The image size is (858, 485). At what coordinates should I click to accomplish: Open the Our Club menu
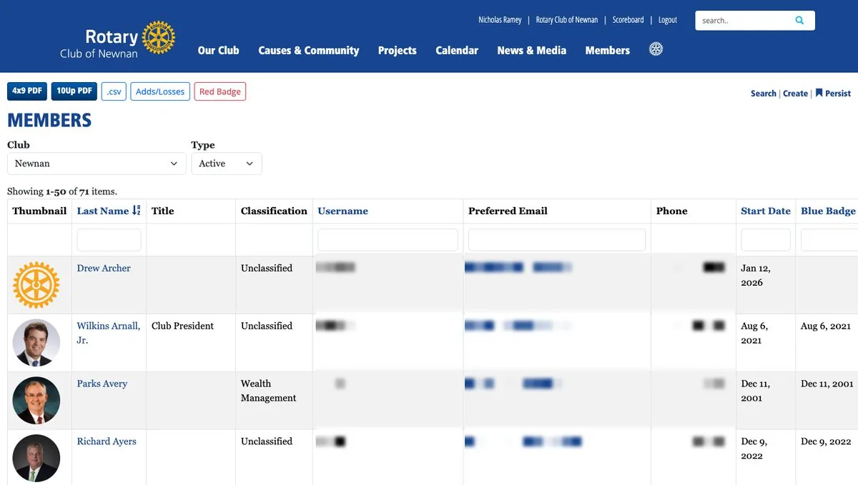[219, 50]
